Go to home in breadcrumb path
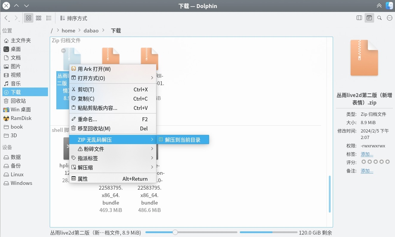395x237 pixels. 68,31
